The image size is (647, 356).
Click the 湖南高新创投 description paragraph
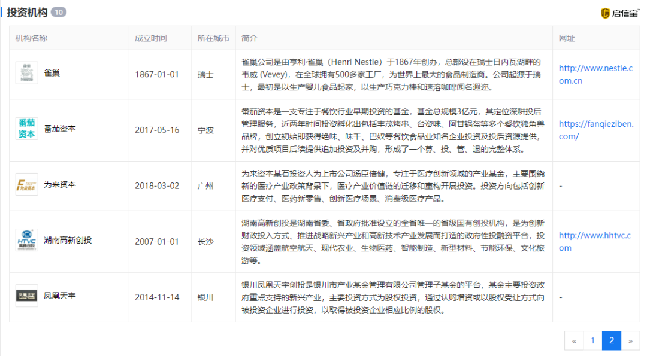click(x=393, y=242)
